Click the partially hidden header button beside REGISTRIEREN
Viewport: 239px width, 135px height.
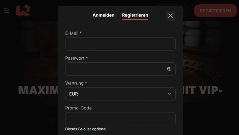click(187, 11)
